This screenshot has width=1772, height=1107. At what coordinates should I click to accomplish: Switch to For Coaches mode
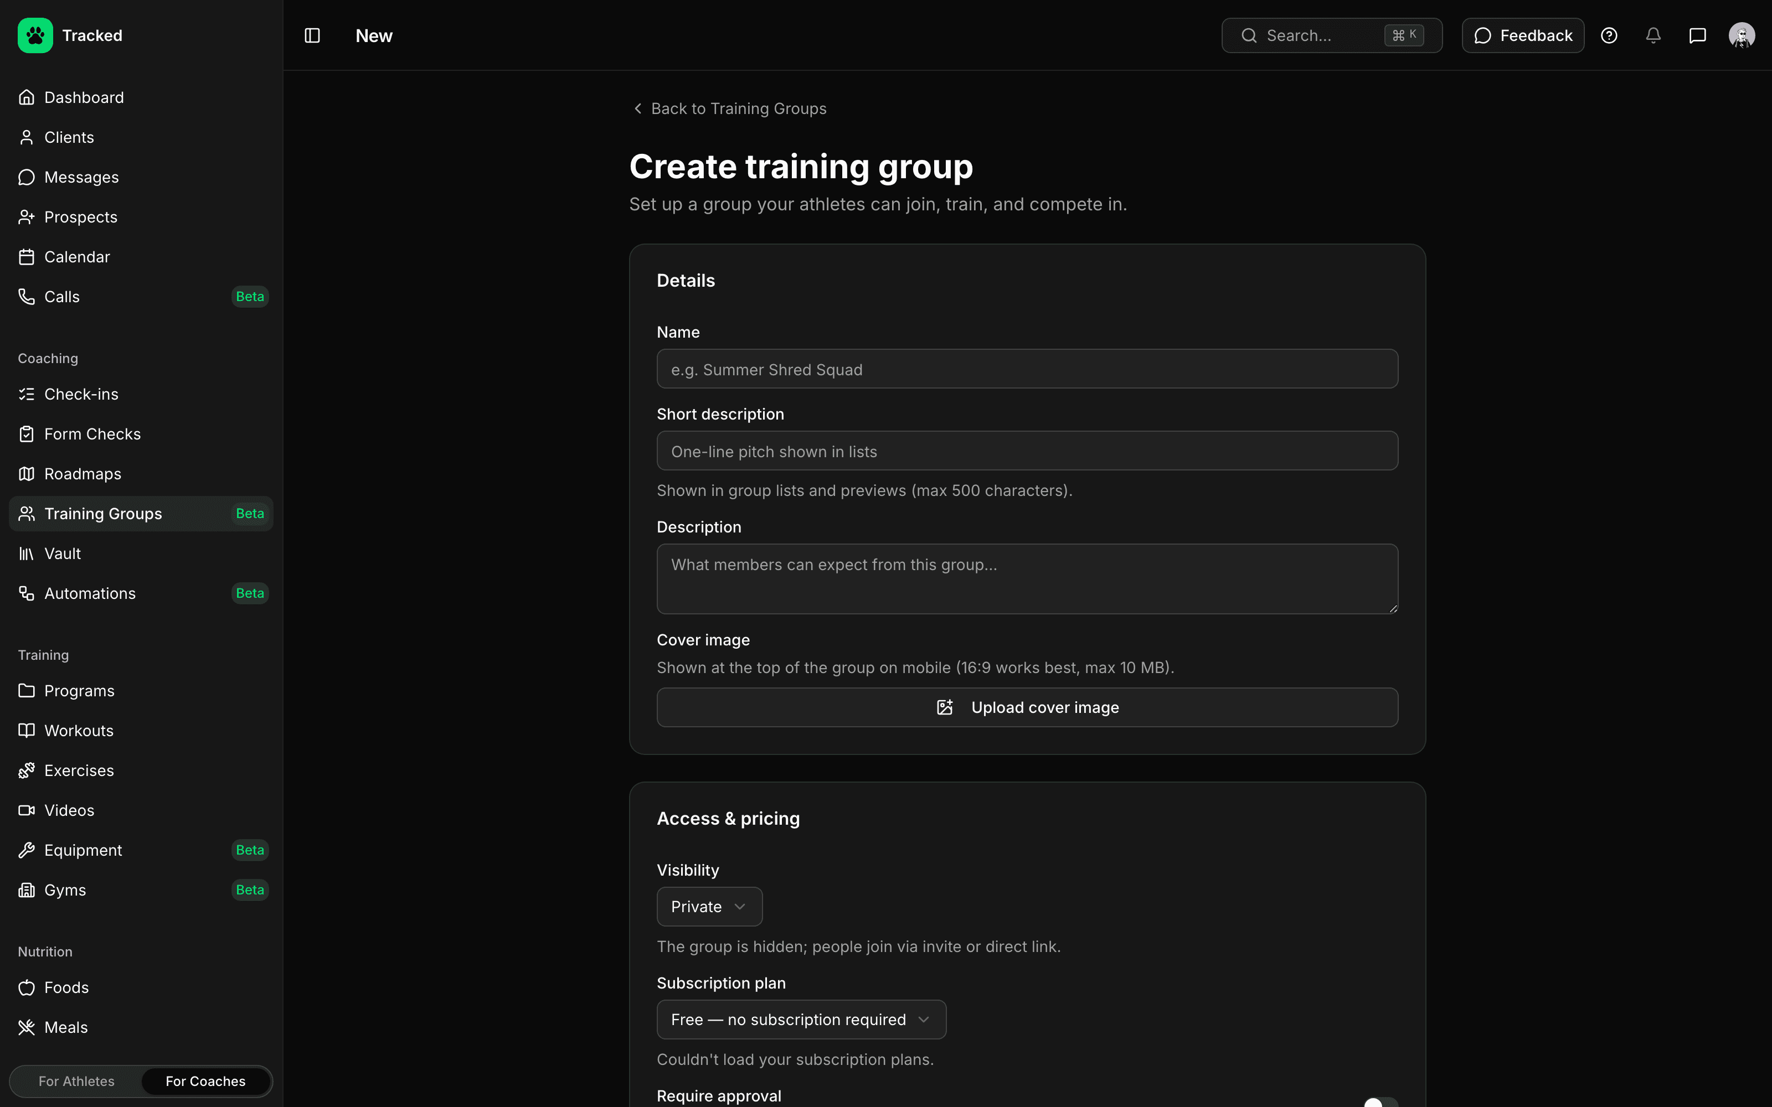point(206,1082)
